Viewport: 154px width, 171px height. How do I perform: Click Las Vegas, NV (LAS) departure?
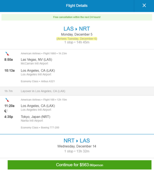[x=37, y=60]
